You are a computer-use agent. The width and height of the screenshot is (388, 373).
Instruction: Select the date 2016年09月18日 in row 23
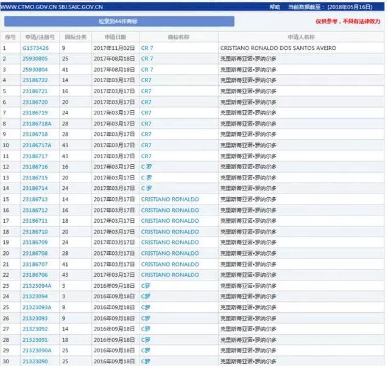pyautogui.click(x=115, y=286)
